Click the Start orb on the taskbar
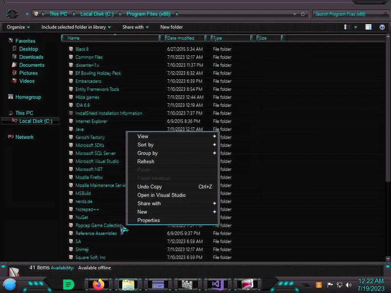 (10, 285)
